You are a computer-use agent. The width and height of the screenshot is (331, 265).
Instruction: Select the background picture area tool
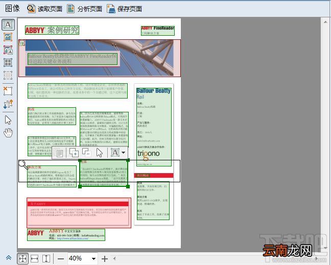(8, 50)
